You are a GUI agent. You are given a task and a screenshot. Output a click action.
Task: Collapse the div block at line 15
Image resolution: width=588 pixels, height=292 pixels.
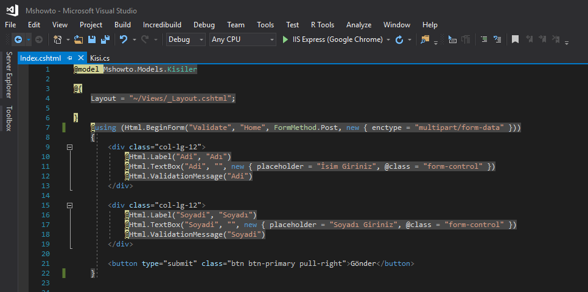click(x=69, y=205)
